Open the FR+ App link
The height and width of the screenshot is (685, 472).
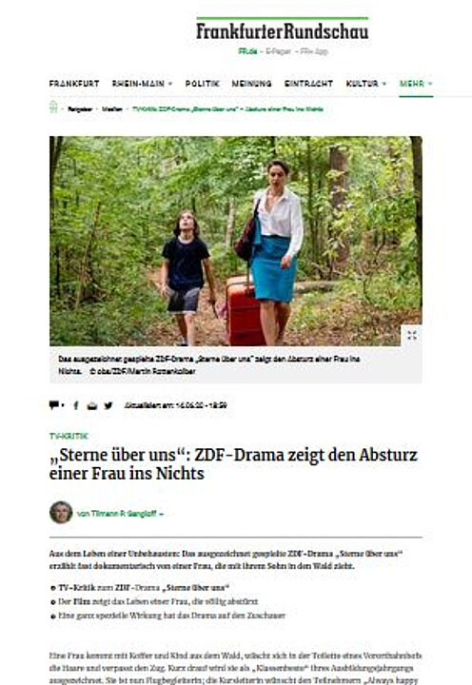(x=314, y=51)
